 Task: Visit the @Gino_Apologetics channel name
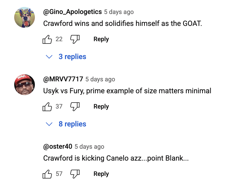(73, 12)
